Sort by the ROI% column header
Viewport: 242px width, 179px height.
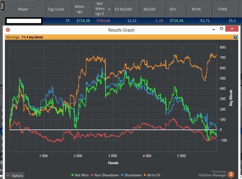[196, 9]
